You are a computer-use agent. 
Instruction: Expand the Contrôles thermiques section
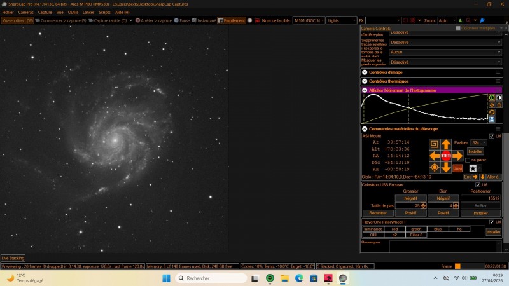tap(365, 81)
